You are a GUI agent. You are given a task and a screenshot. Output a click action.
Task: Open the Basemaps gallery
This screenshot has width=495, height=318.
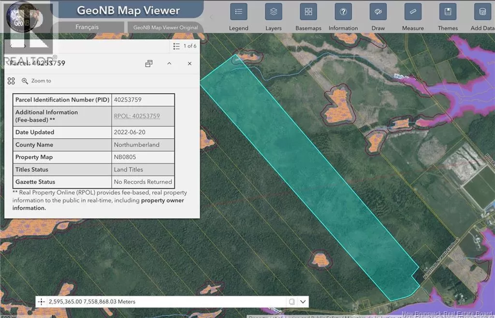[x=308, y=12]
